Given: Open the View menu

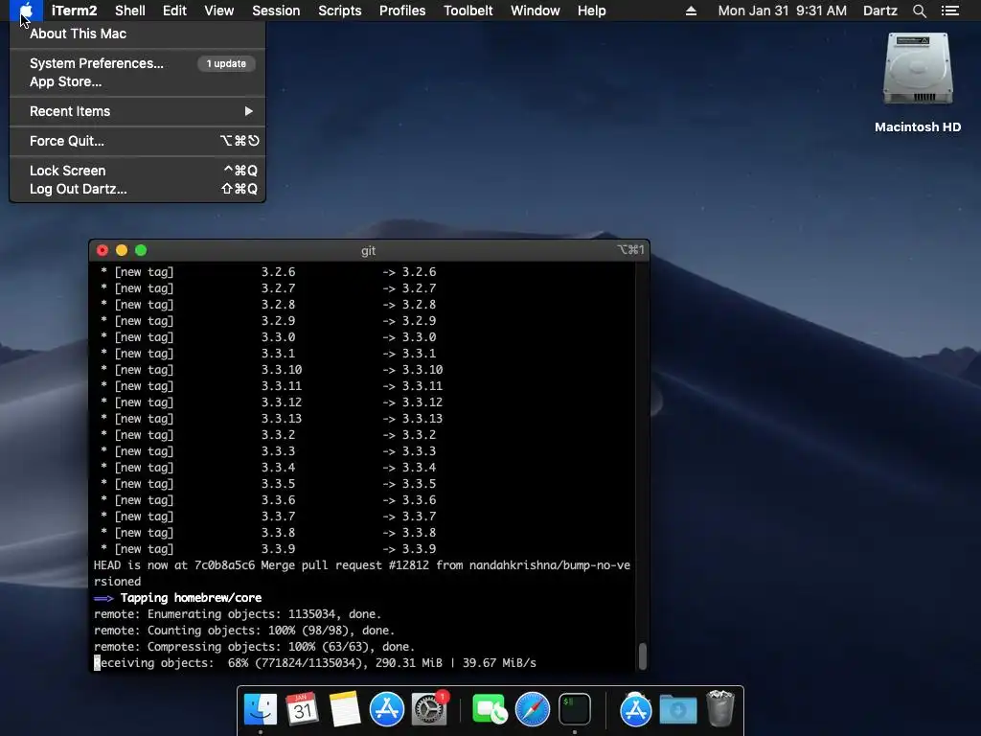Looking at the screenshot, I should click(x=219, y=11).
